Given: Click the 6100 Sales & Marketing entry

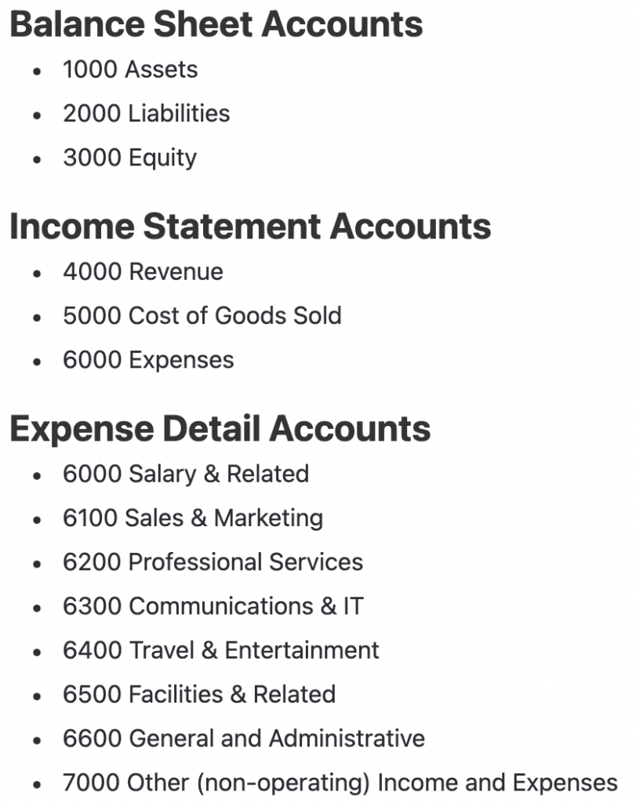Looking at the screenshot, I should pyautogui.click(x=193, y=518).
